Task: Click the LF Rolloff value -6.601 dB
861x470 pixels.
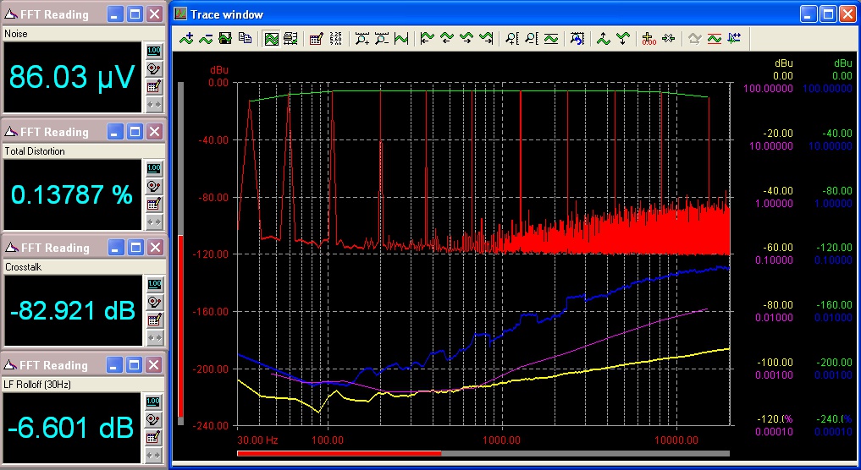Action: pyautogui.click(x=71, y=427)
